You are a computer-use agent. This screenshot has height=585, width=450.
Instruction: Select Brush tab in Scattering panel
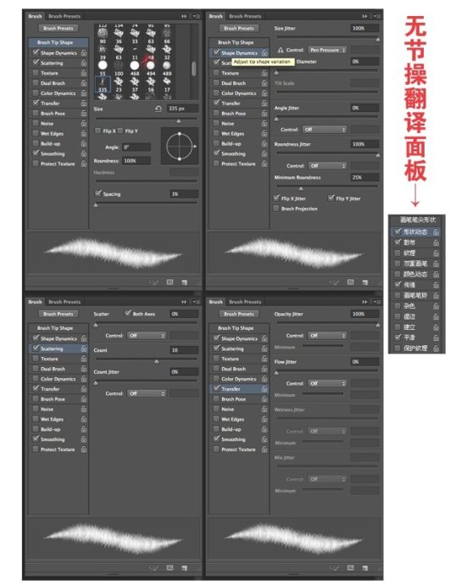35,302
